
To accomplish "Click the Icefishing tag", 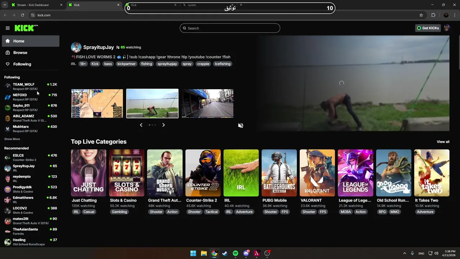I will tap(222, 64).
